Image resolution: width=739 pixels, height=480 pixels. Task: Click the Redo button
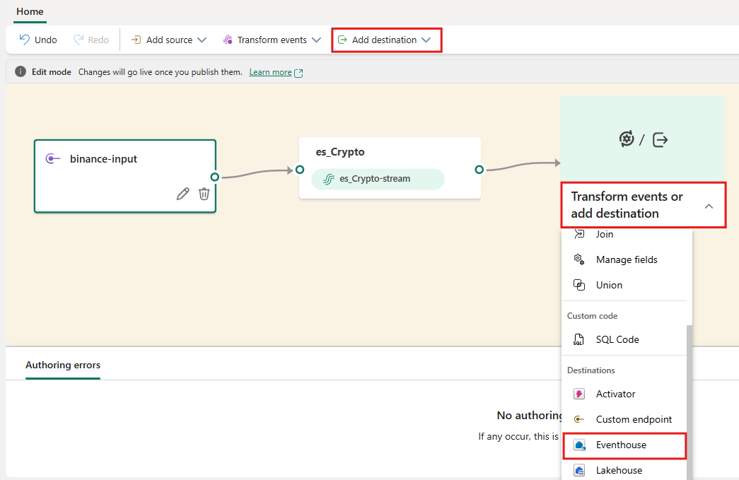pyautogui.click(x=91, y=40)
